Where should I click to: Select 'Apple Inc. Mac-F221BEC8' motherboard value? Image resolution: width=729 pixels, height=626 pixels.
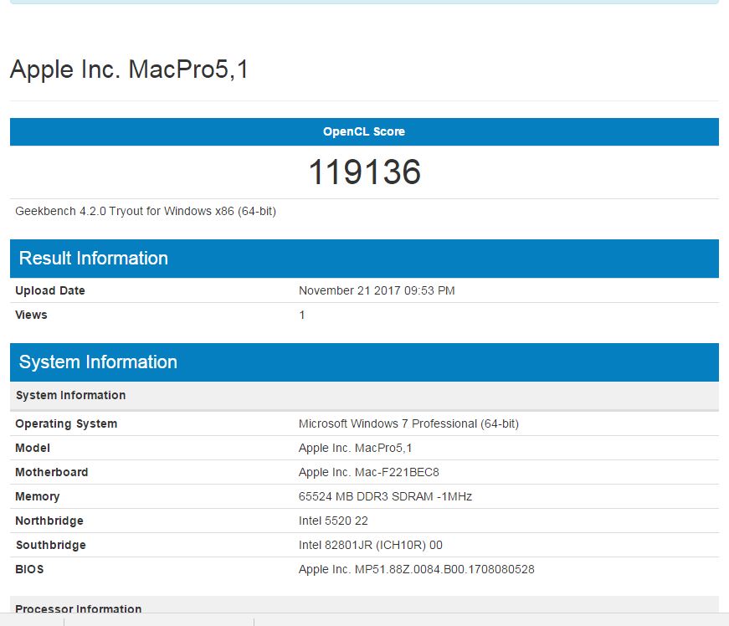pos(368,472)
